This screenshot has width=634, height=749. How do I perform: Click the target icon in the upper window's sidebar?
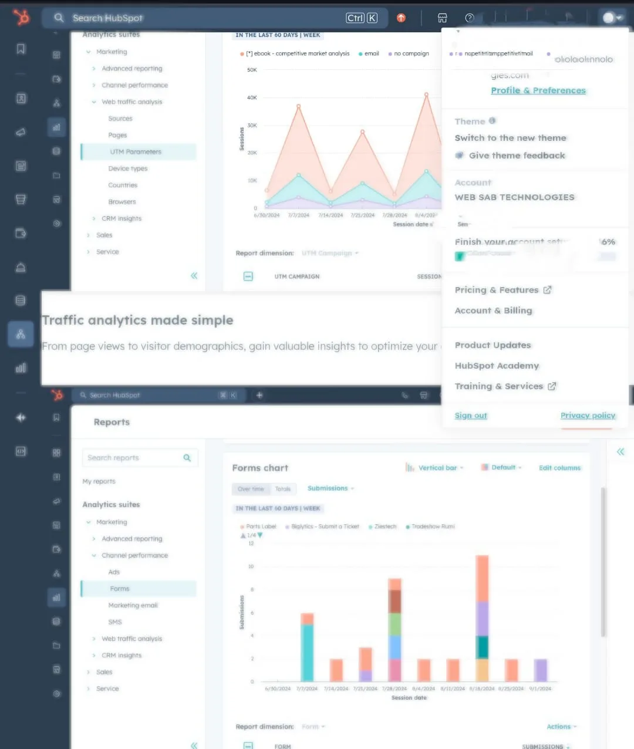(56, 224)
